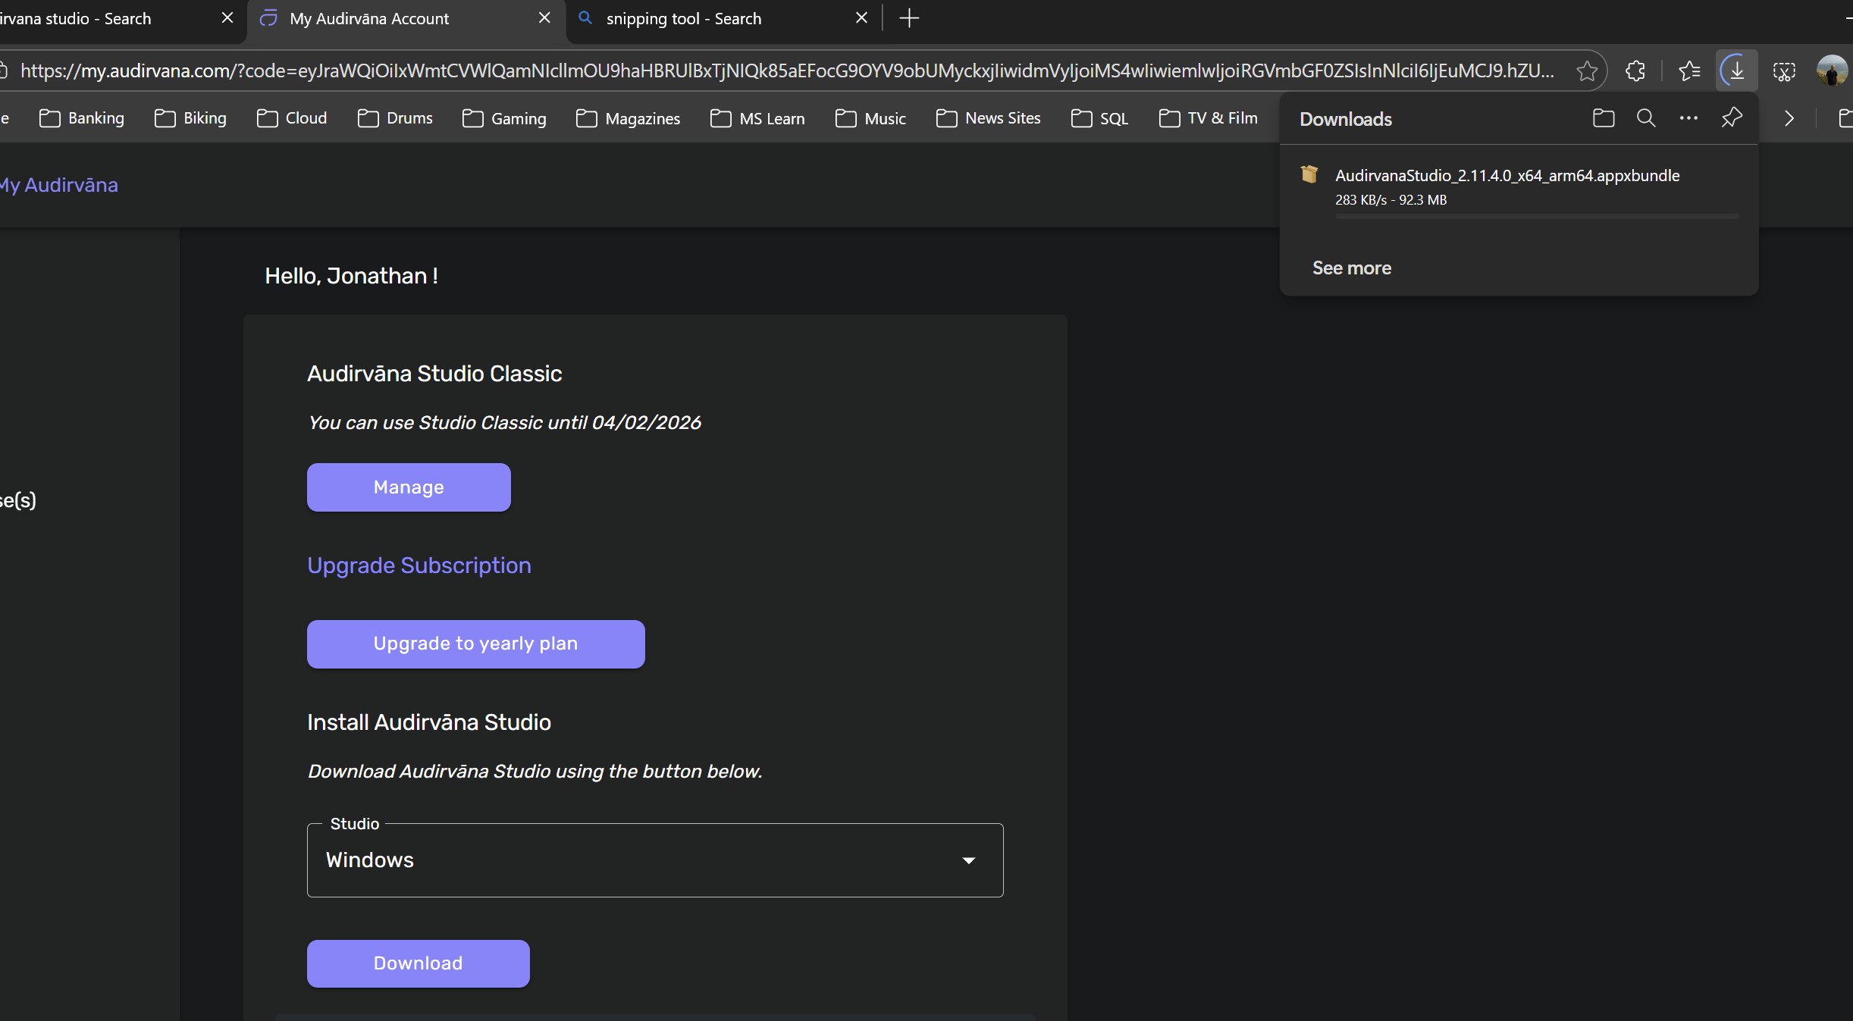Open a new browser tab
This screenshot has width=1853, height=1021.
909,18
